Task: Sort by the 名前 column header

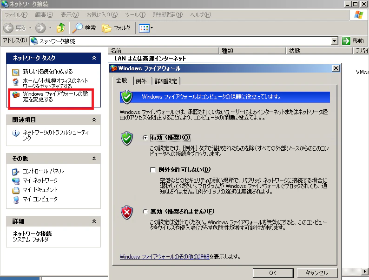Action: [164, 50]
